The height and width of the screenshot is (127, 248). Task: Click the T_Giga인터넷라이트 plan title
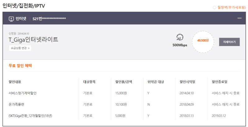tap(33, 40)
